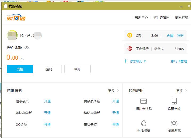This screenshot has height=138, width=191.
Task: Click the yellow Q币 coin icon
Action: (x=130, y=35)
